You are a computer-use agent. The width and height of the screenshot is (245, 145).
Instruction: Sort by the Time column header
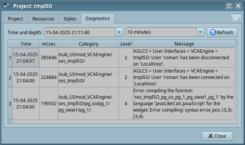26,44
